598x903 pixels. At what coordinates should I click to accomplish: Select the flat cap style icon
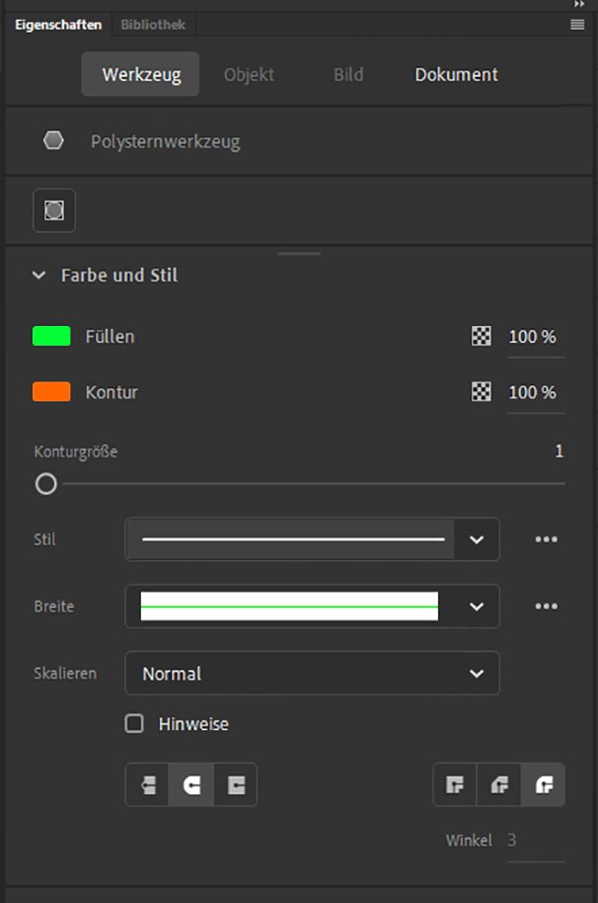(148, 785)
